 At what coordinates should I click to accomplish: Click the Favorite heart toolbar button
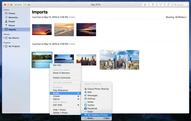(161, 5)
